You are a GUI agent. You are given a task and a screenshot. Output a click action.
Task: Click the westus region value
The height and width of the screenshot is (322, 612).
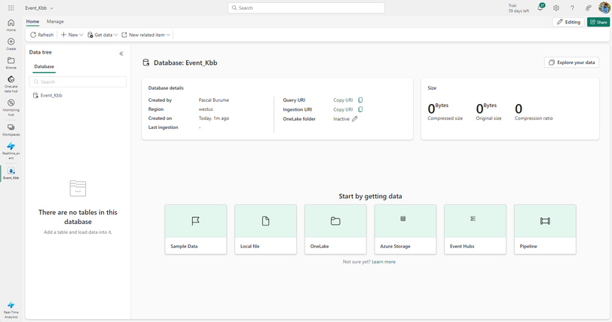point(206,109)
